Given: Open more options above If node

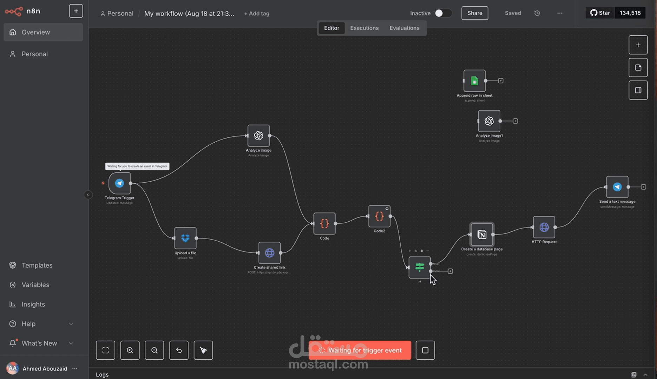Looking at the screenshot, I should click(427, 251).
